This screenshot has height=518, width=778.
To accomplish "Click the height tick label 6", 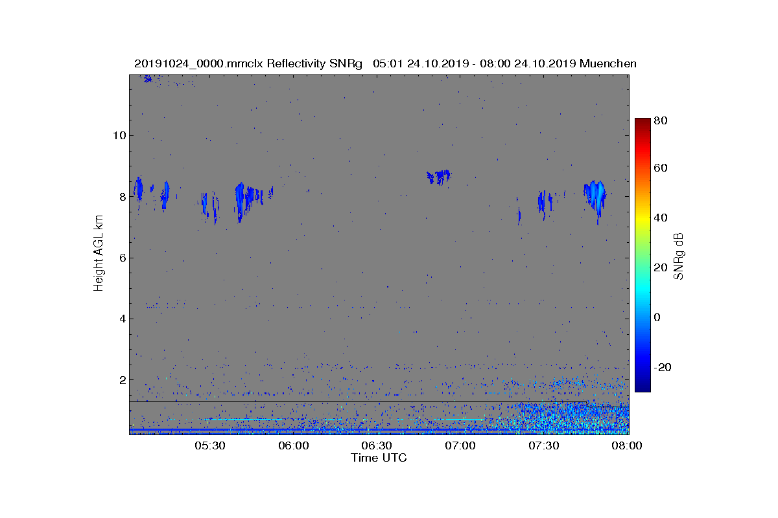I will [x=121, y=258].
